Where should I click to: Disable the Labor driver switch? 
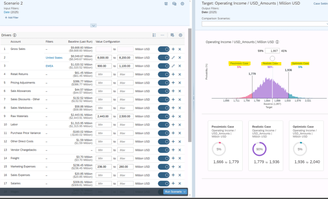(164, 125)
